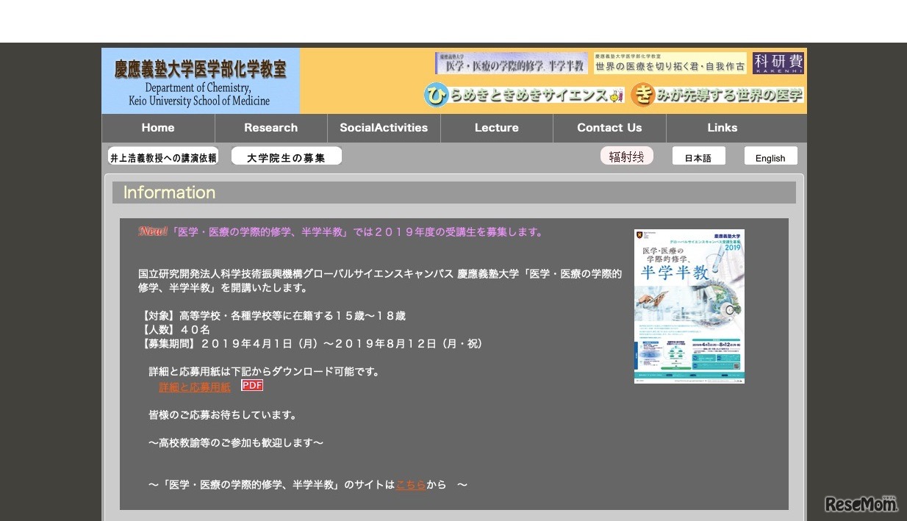Open the KAKENHI 科研費 grant site banner
This screenshot has width=907, height=521.
pos(778,63)
